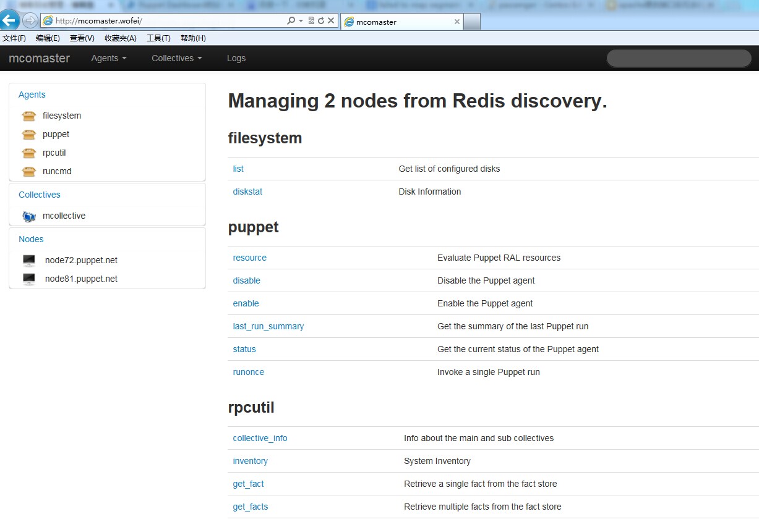This screenshot has width=759, height=522.
Task: Open the Agents dropdown in navbar
Action: pos(109,58)
